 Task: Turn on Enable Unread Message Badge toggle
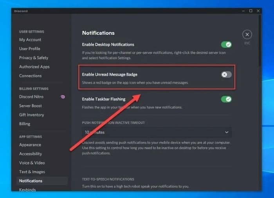[226, 74]
